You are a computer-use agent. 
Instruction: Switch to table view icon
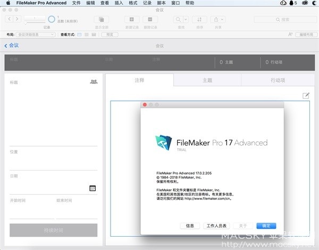tap(94, 35)
